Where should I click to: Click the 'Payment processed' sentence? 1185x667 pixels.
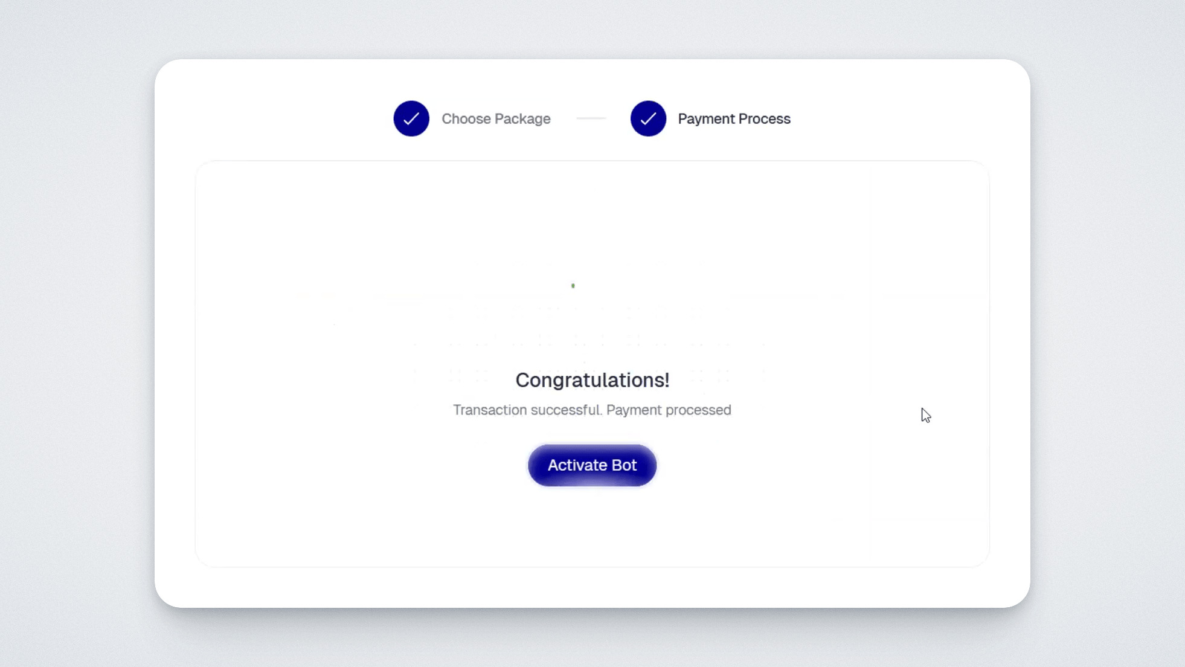click(x=669, y=410)
